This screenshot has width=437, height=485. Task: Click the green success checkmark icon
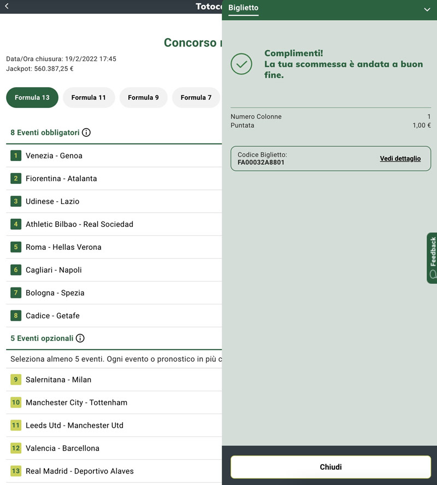coord(241,64)
